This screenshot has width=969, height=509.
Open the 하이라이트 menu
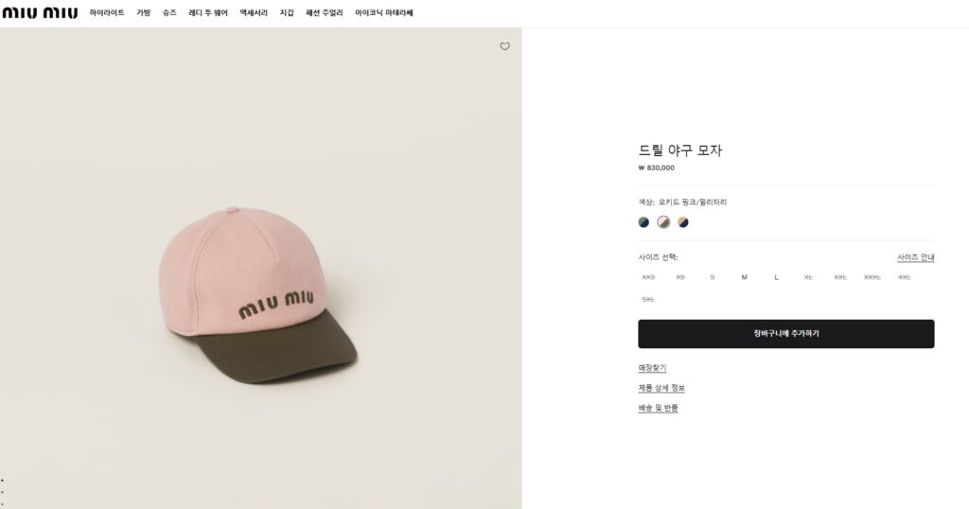107,13
